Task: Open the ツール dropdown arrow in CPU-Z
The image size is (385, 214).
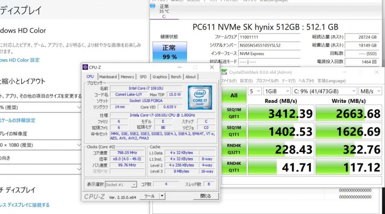Action: (162, 196)
